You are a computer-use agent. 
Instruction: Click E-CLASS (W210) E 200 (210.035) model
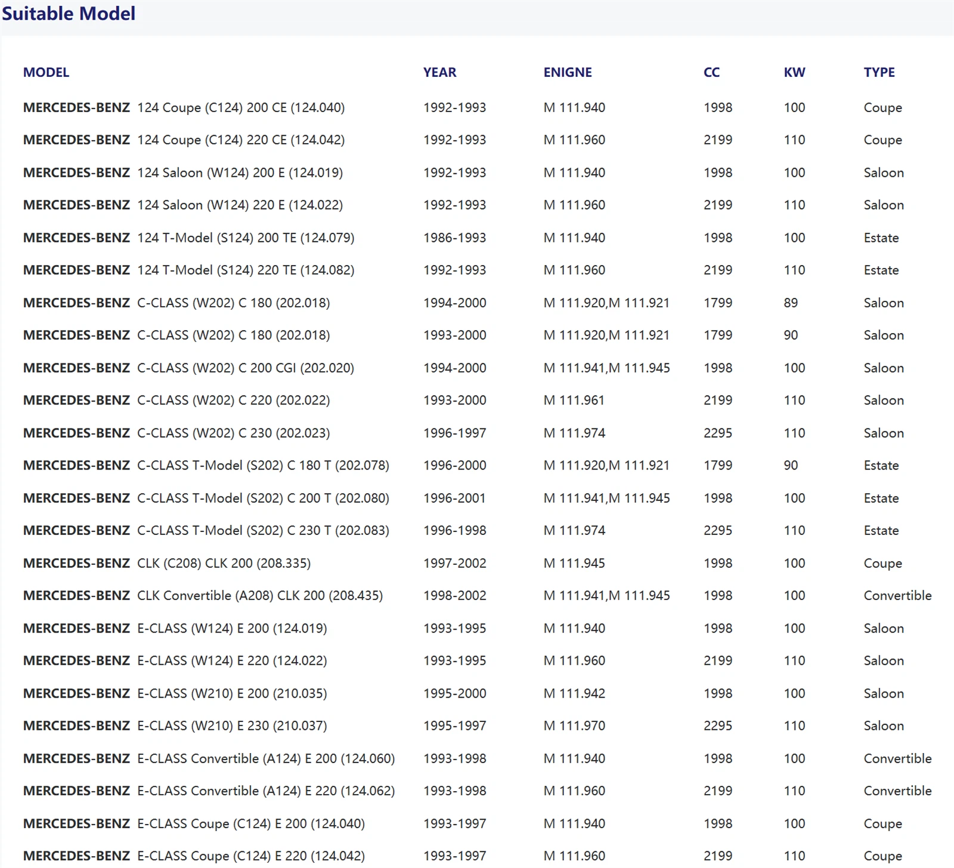[232, 693]
